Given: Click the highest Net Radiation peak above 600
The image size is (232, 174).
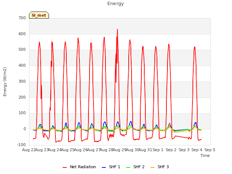Looking at the screenshot, I should click(117, 29).
